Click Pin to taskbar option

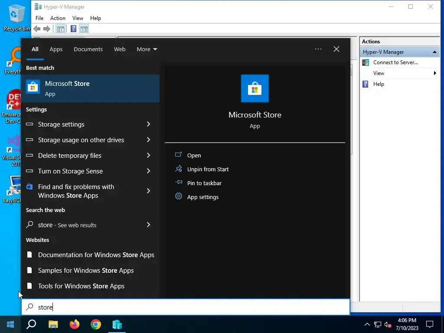[x=204, y=183]
